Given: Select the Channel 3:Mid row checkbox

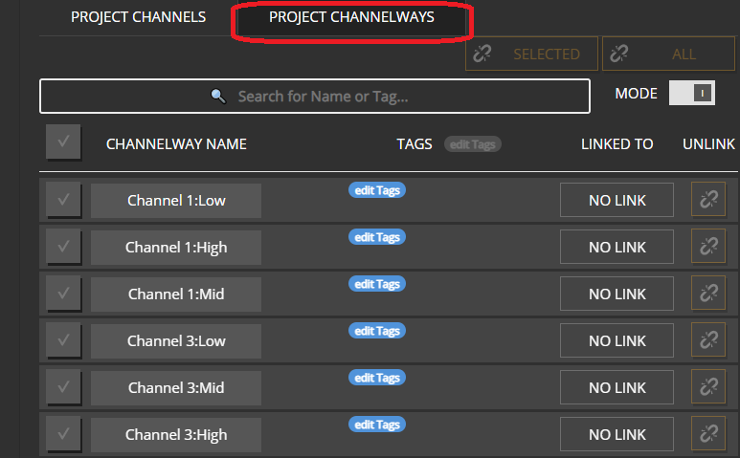Looking at the screenshot, I should 63,388.
